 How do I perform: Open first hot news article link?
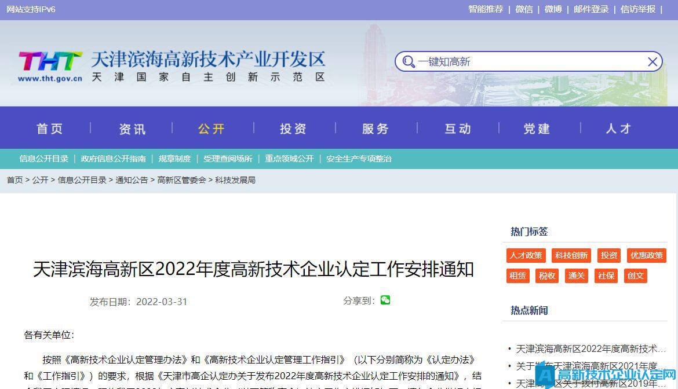coord(590,348)
